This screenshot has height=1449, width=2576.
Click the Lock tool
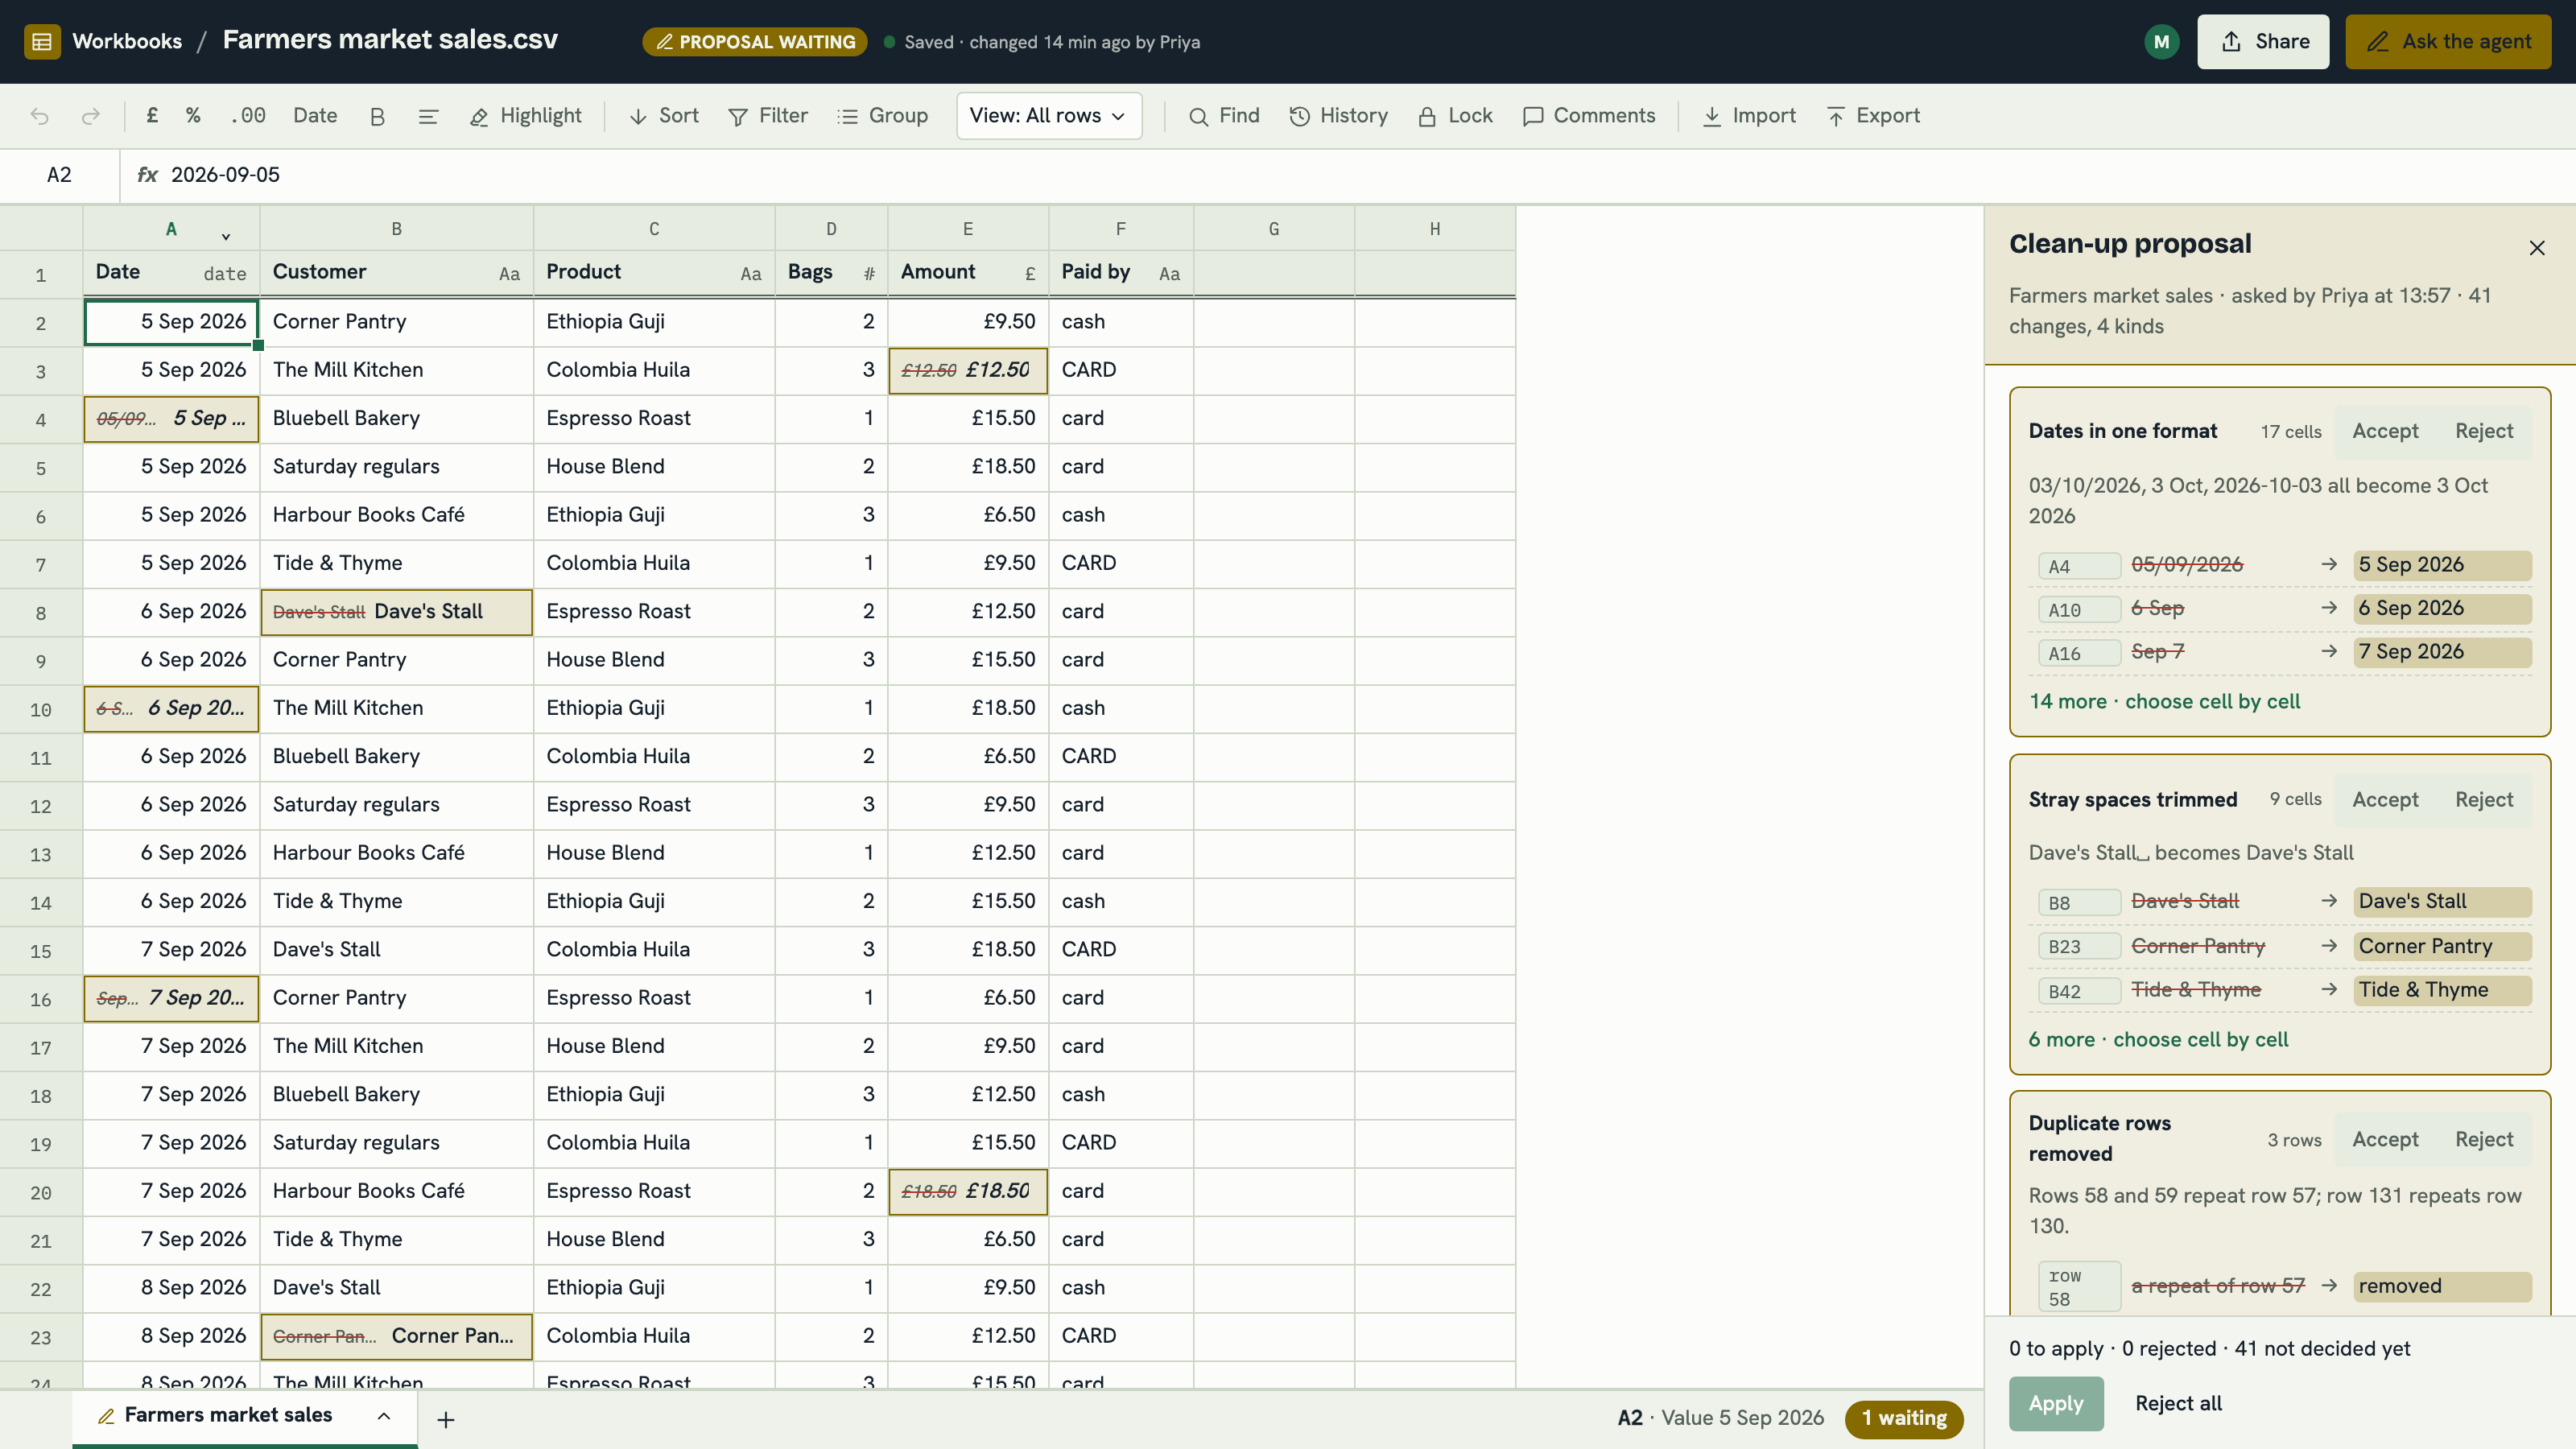click(x=1455, y=116)
